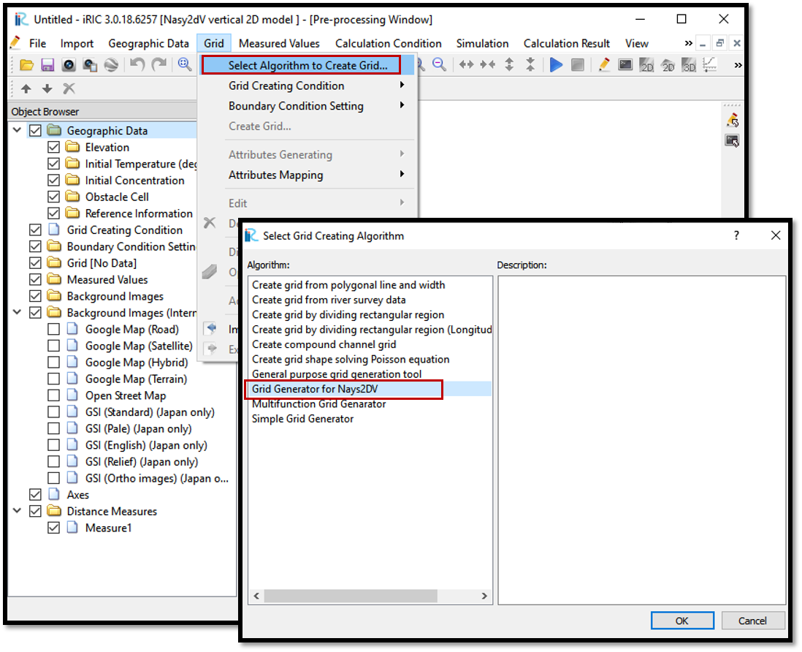Show more tools via toolbar overflow chevron

click(x=738, y=65)
